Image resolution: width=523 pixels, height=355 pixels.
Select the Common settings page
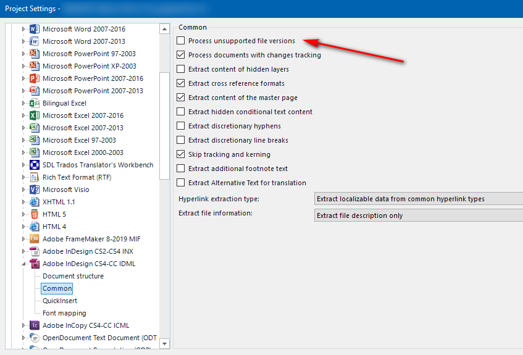tap(57, 288)
